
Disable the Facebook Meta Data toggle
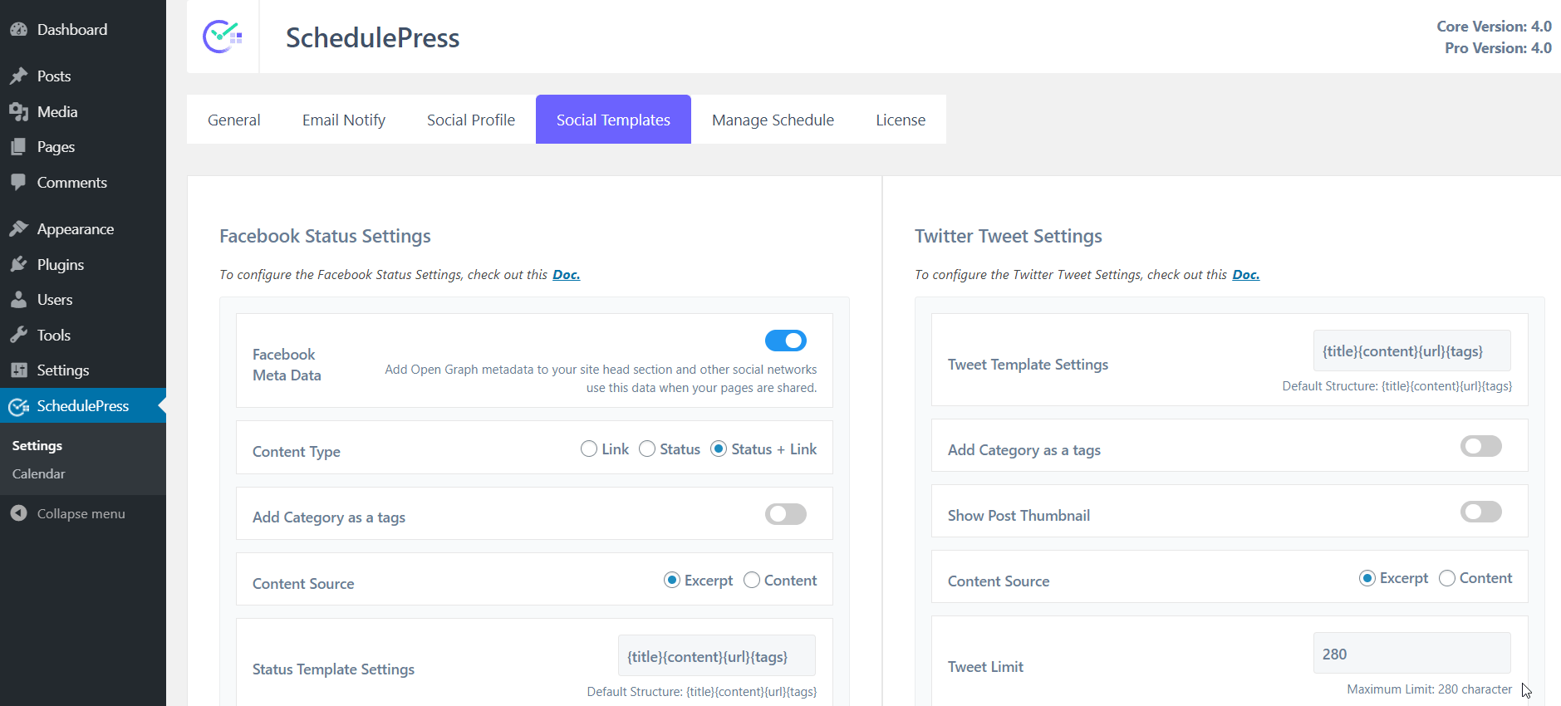click(786, 341)
